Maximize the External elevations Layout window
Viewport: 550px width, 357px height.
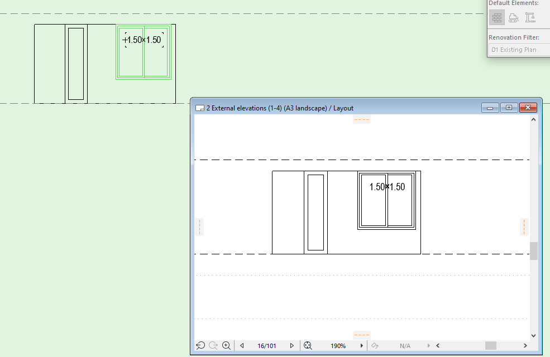click(x=509, y=108)
